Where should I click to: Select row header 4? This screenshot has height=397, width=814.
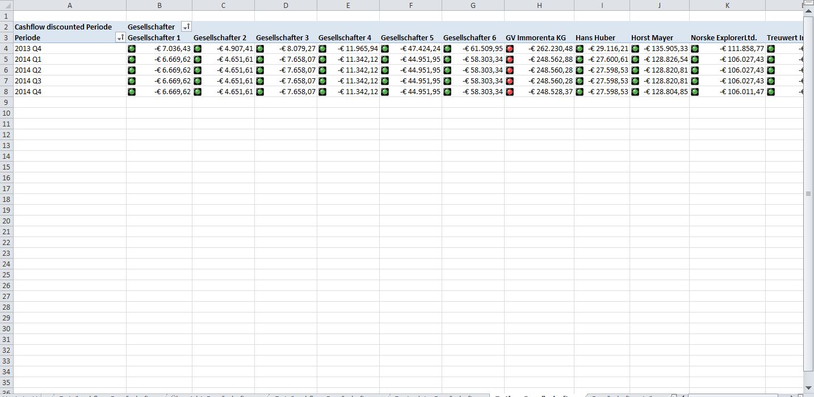pos(6,49)
